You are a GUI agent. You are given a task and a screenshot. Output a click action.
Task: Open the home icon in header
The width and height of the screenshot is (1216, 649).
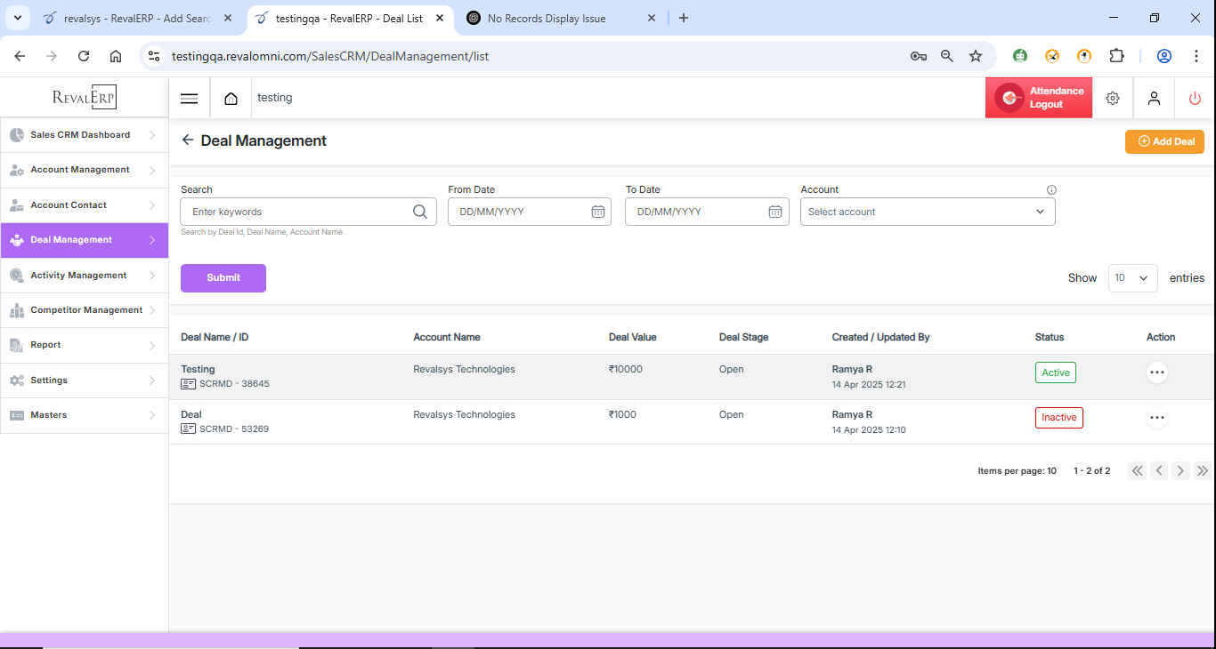coord(231,98)
